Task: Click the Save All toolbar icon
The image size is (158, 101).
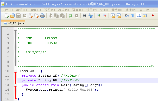Action: coord(24,16)
